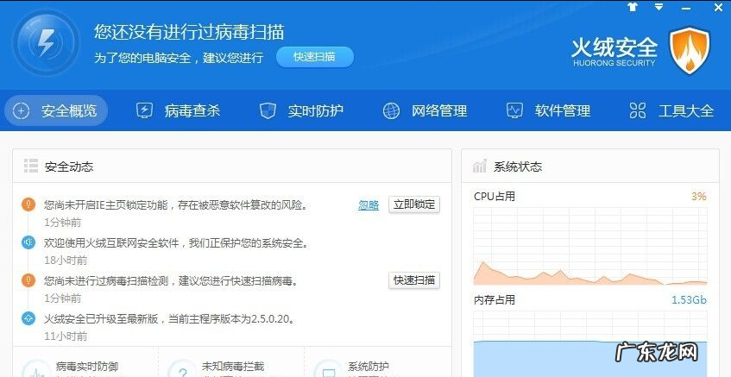Click the CPU 3% value
The height and width of the screenshot is (377, 731).
(699, 196)
